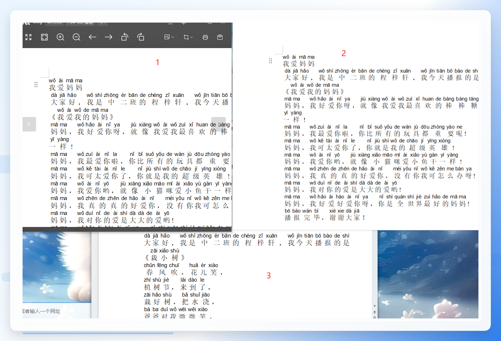Click "《我爱我的妈妈》" title in document 2
Image resolution: width=501 pixels, height=341 pixels.
point(314,91)
